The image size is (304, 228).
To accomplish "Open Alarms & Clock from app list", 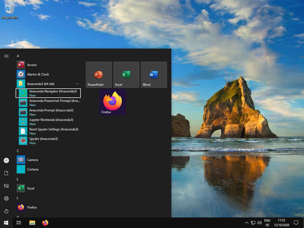I will 38,74.
